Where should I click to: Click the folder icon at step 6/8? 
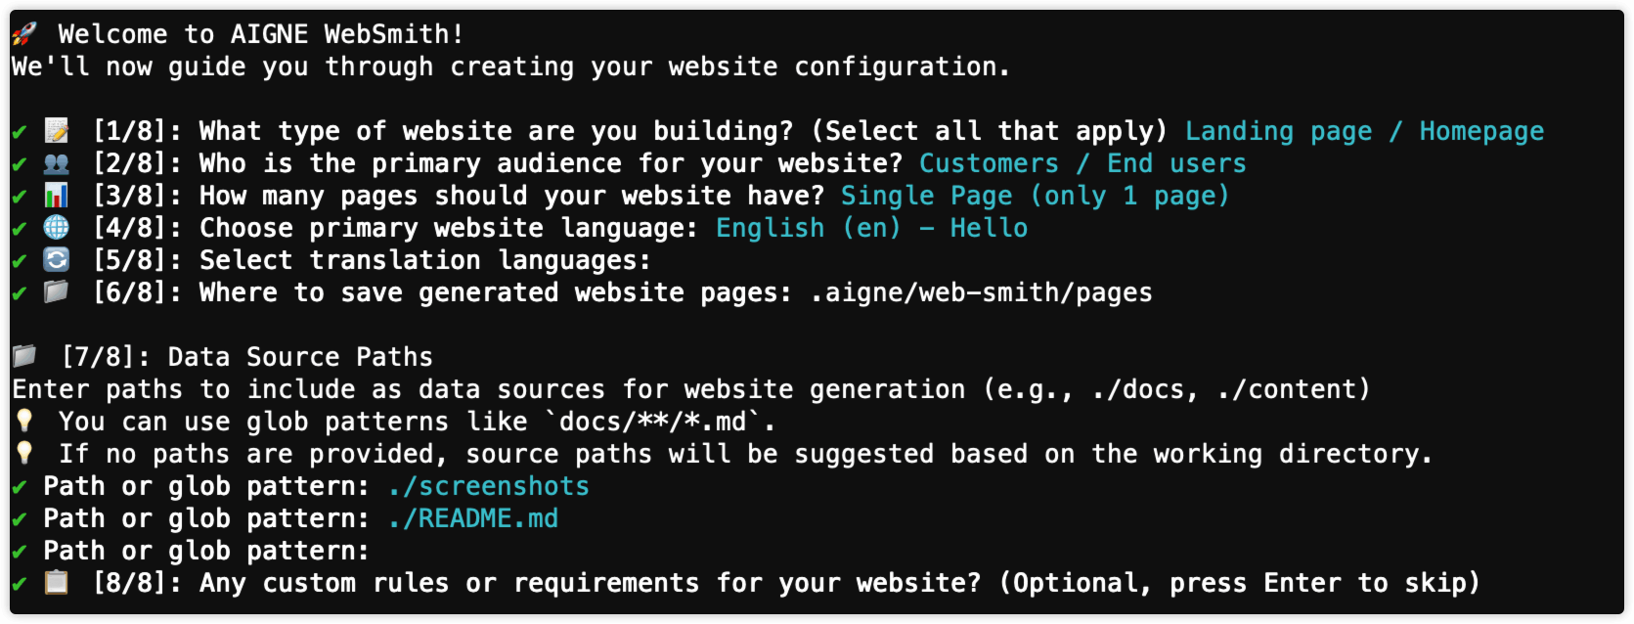pos(57,292)
